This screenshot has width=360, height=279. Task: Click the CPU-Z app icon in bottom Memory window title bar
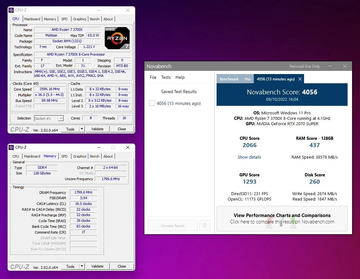coord(11,147)
